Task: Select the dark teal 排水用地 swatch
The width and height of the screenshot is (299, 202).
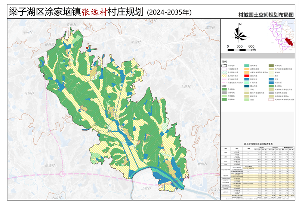Action: [x=247, y=86]
